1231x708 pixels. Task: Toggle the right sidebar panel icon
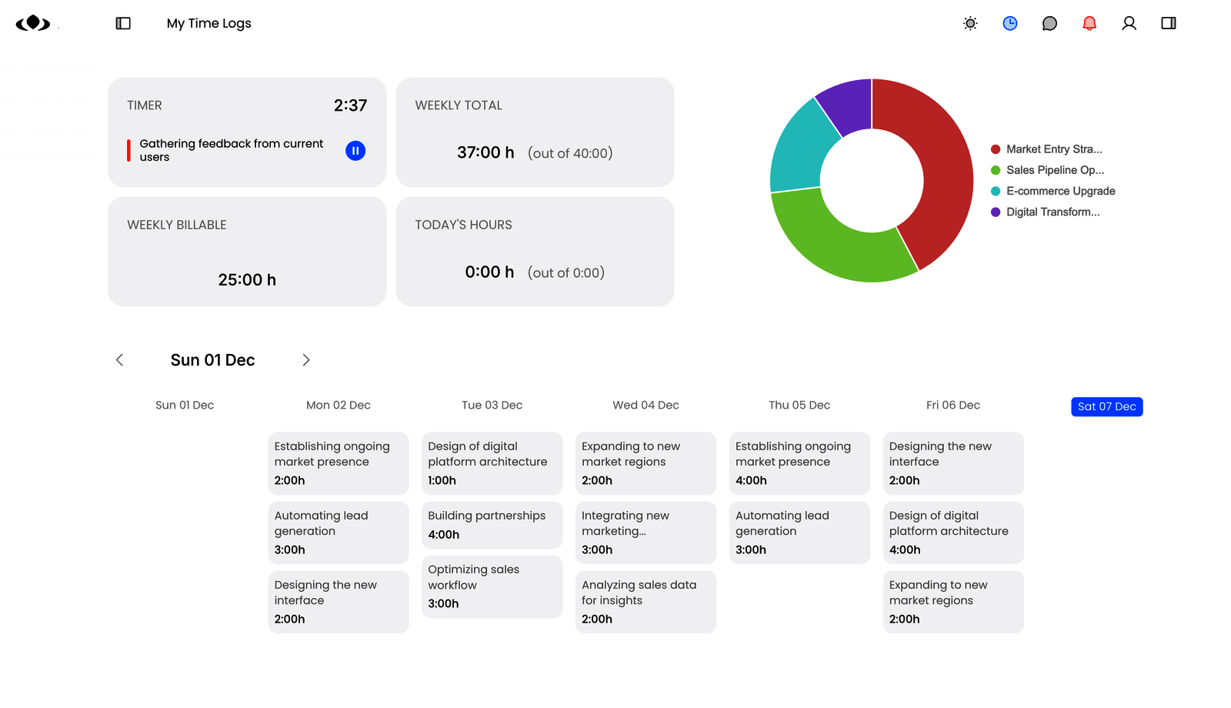1169,23
